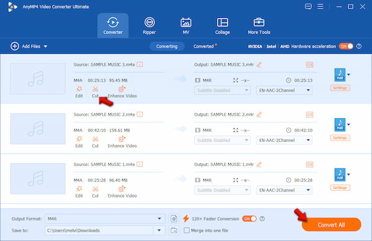
Task: Enhance Video for SAMPLE MUSIC 2.m4a
Action: [x=122, y=142]
